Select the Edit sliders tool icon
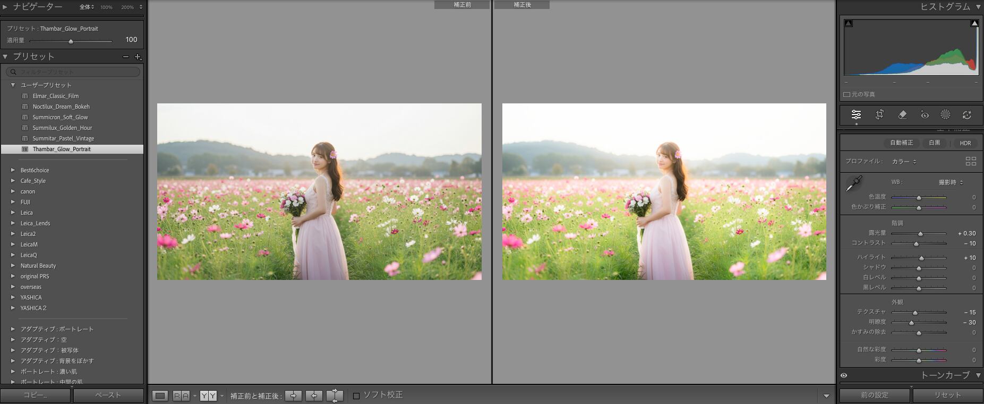 856,115
